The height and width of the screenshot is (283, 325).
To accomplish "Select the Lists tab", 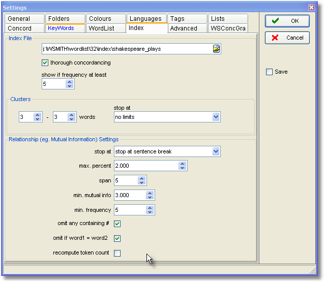I will point(227,19).
